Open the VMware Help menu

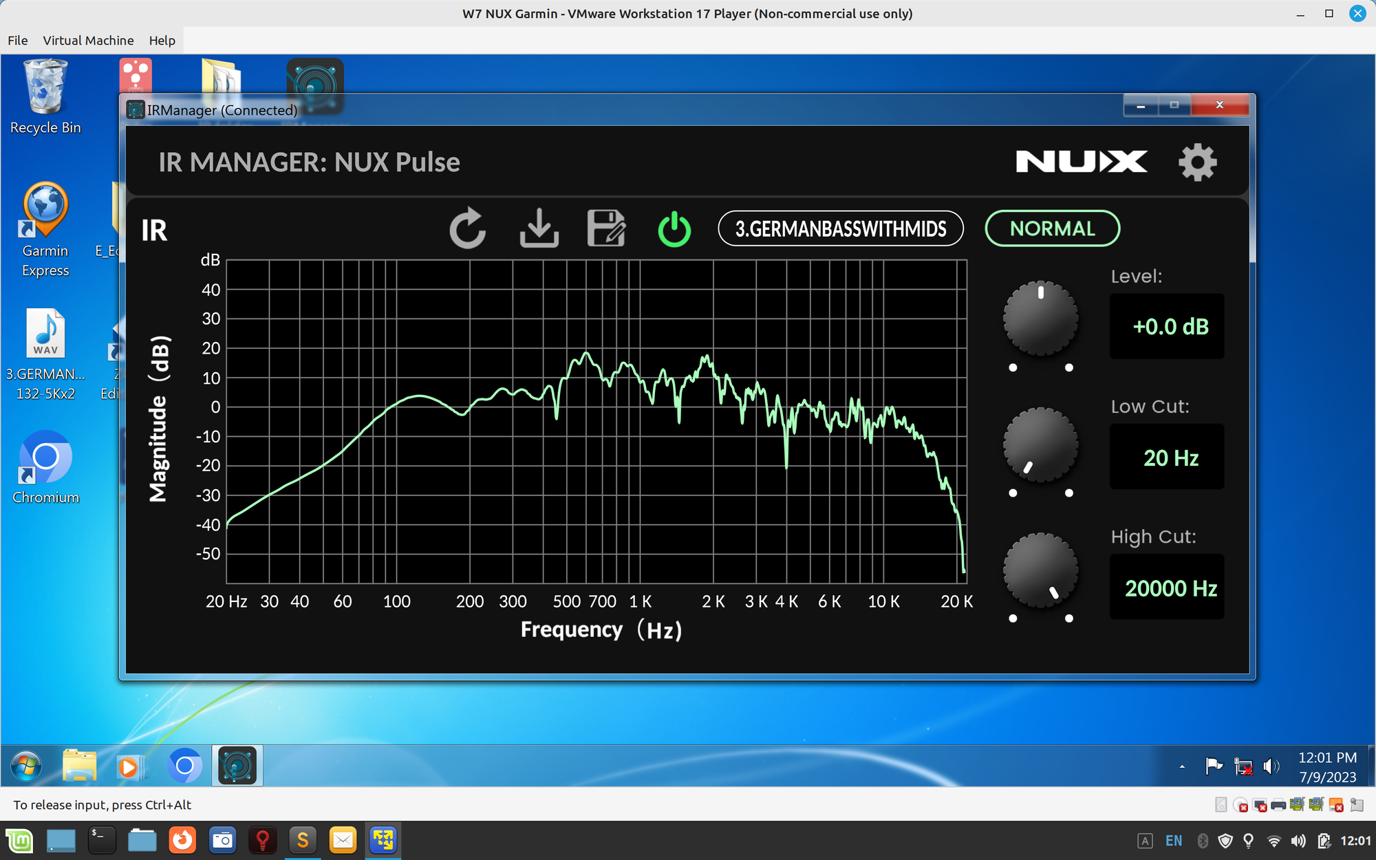point(162,41)
